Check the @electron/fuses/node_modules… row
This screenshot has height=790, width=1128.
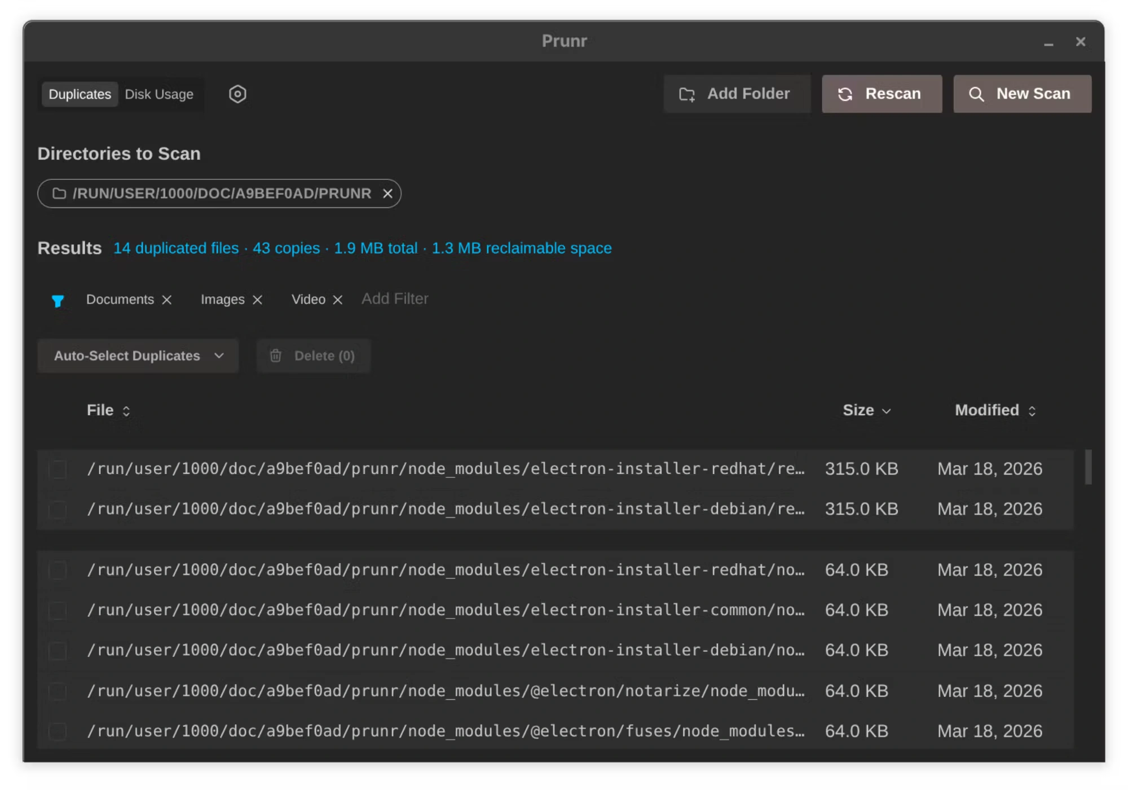pos(58,731)
